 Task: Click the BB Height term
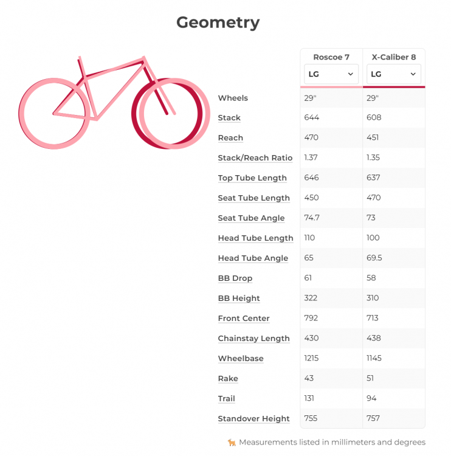239,299
